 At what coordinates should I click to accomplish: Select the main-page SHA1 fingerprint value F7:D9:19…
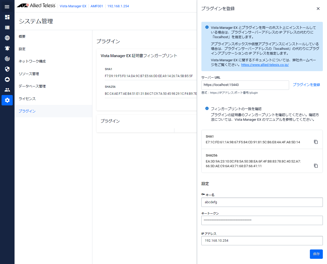click(x=149, y=76)
